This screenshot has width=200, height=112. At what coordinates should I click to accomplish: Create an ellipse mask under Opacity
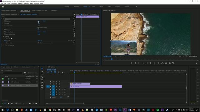point(6,38)
